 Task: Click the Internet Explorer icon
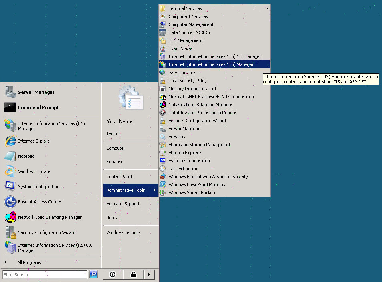point(10,141)
